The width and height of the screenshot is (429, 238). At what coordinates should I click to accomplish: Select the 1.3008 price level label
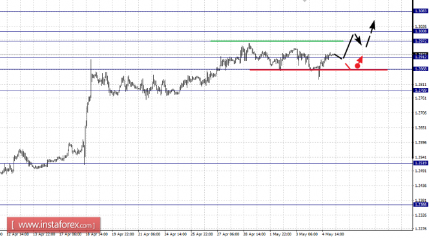click(x=421, y=31)
